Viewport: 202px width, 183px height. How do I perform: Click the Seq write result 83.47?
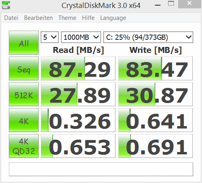(155, 68)
